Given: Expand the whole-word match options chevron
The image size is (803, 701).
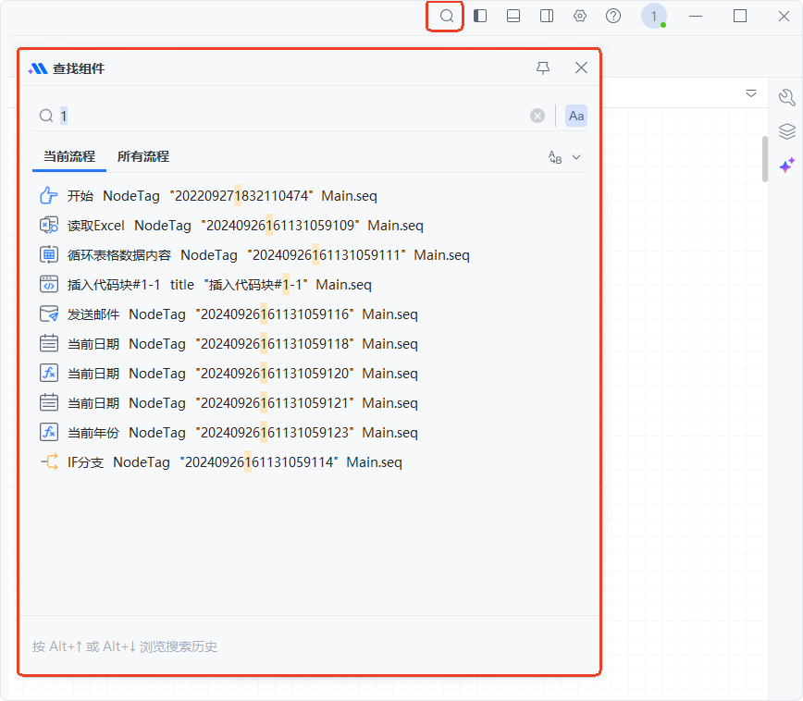Looking at the screenshot, I should pyautogui.click(x=576, y=157).
